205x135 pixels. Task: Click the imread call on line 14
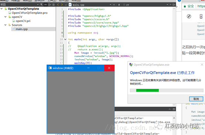(x=98, y=53)
